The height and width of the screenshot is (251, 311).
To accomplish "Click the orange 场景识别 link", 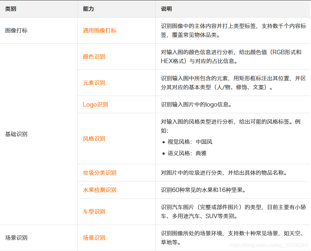I will tap(94, 238).
